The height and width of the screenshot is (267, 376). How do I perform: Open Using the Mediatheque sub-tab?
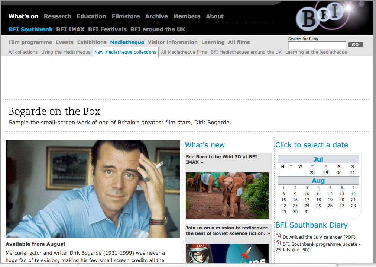point(66,52)
